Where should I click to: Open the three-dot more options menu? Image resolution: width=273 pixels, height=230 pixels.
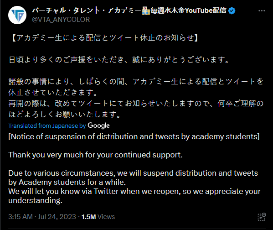[x=262, y=11]
